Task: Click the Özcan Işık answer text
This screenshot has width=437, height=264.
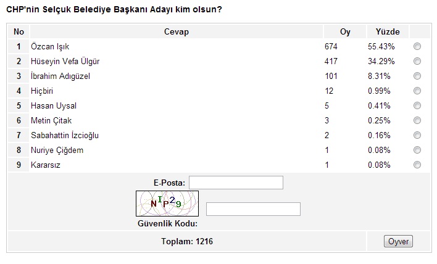Action: [x=49, y=47]
